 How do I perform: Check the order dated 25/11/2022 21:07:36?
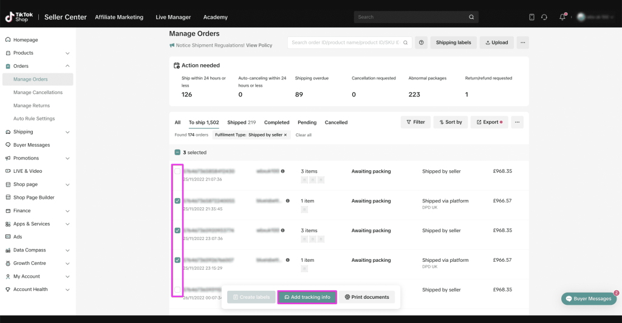click(x=177, y=171)
